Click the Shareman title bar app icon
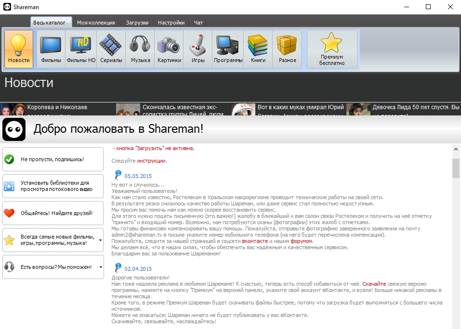The width and height of the screenshot is (461, 329). coord(7,7)
